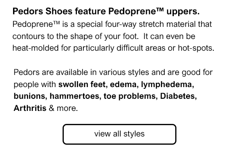Click the 'people with' text

[x=35, y=84]
